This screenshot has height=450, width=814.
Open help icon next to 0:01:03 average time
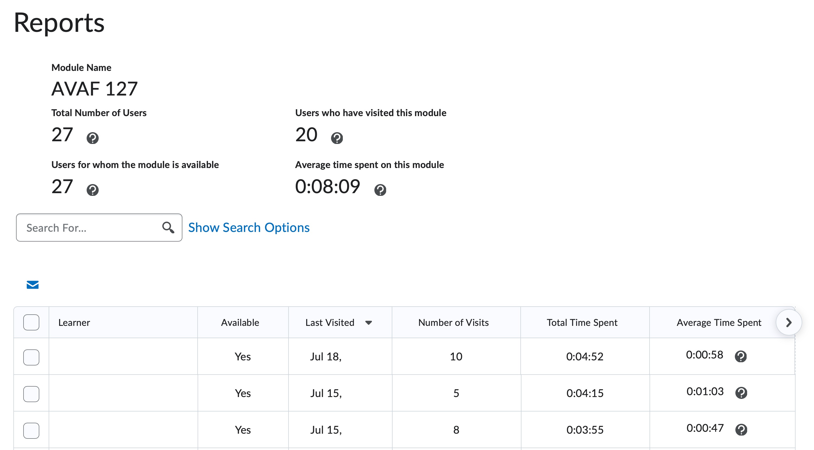point(741,393)
